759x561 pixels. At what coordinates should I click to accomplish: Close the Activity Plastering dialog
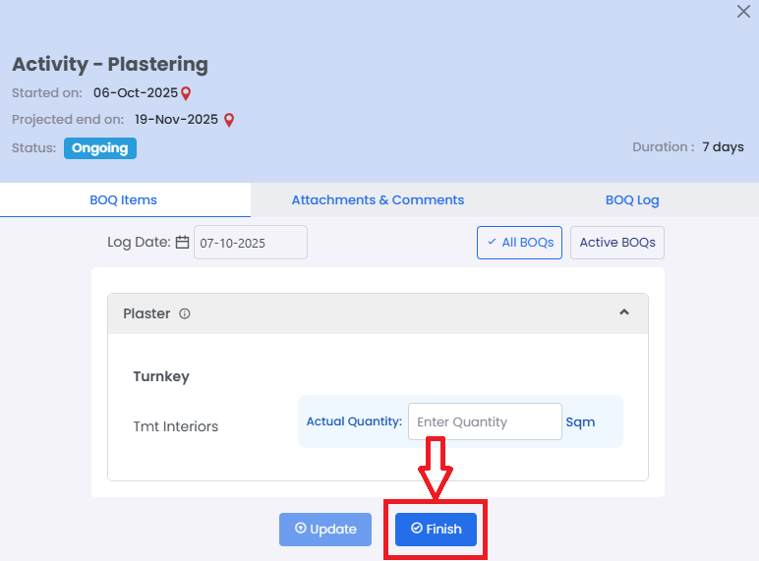[x=743, y=12]
